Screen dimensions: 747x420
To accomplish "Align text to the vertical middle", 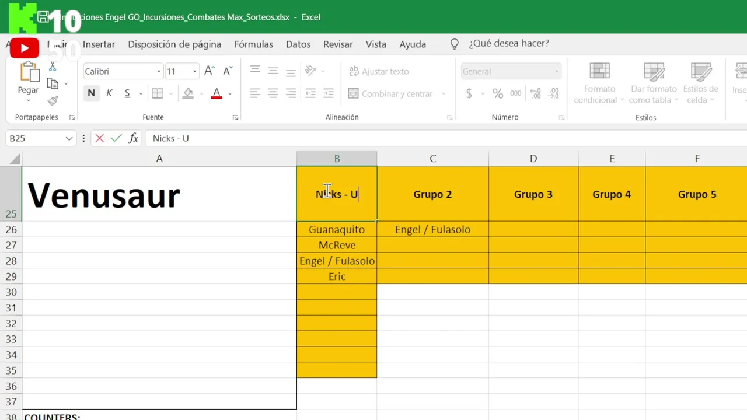I will 273,71.
